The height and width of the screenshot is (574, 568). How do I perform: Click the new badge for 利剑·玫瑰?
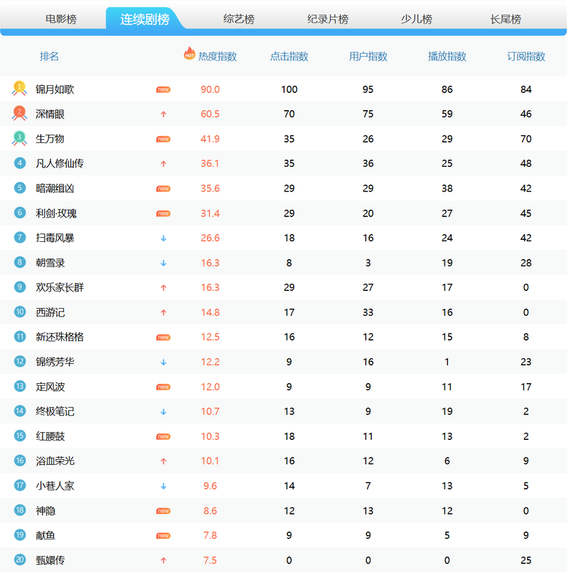pos(163,214)
